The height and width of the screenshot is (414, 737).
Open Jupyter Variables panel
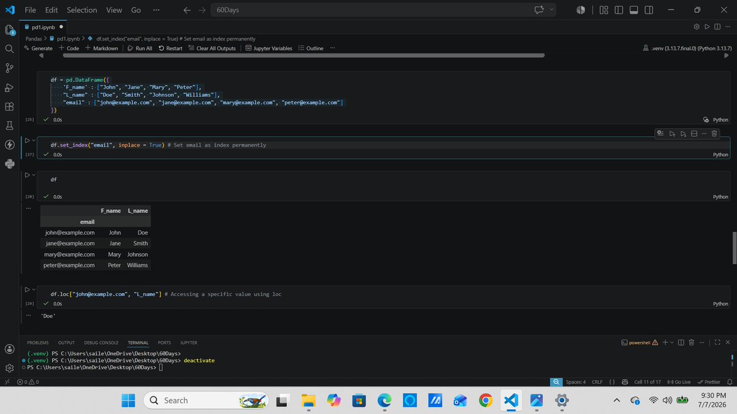pyautogui.click(x=269, y=48)
